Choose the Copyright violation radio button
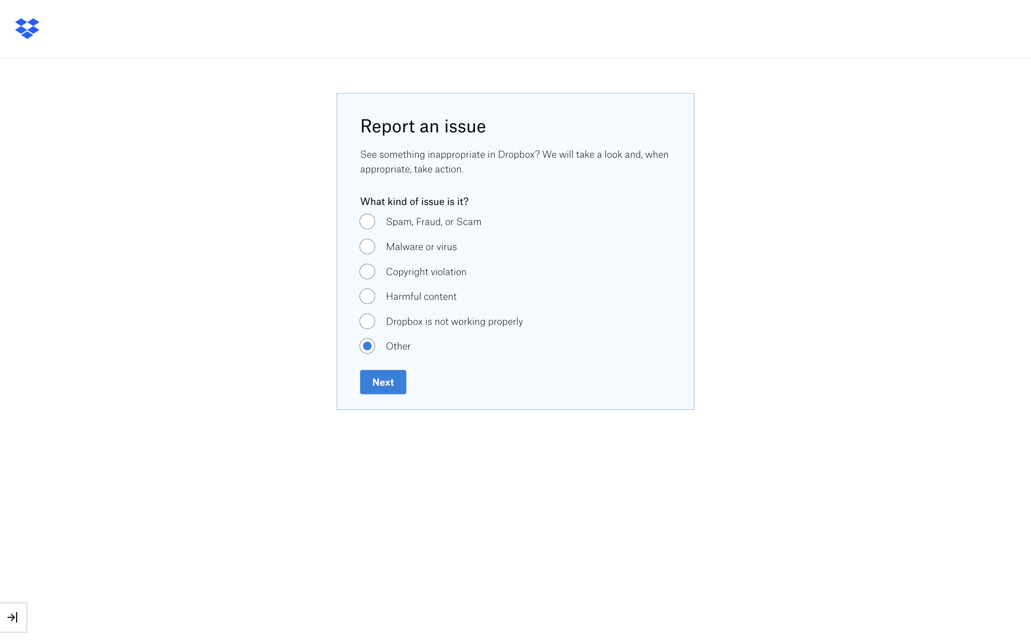 [x=367, y=272]
